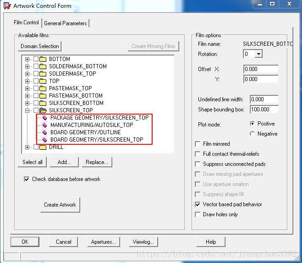Viewport: 302px width, 263px height.
Task: Click the MANUFACTURING/AUTOSILK_TOP subclass icon
Action: pos(45,125)
